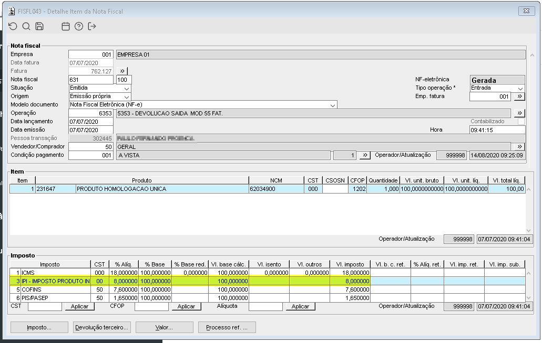Click the Vl. base cálc. column header
This screenshot has width=542, height=343.
[229, 264]
